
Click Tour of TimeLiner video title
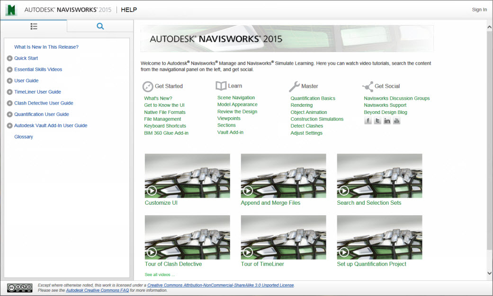pos(262,264)
